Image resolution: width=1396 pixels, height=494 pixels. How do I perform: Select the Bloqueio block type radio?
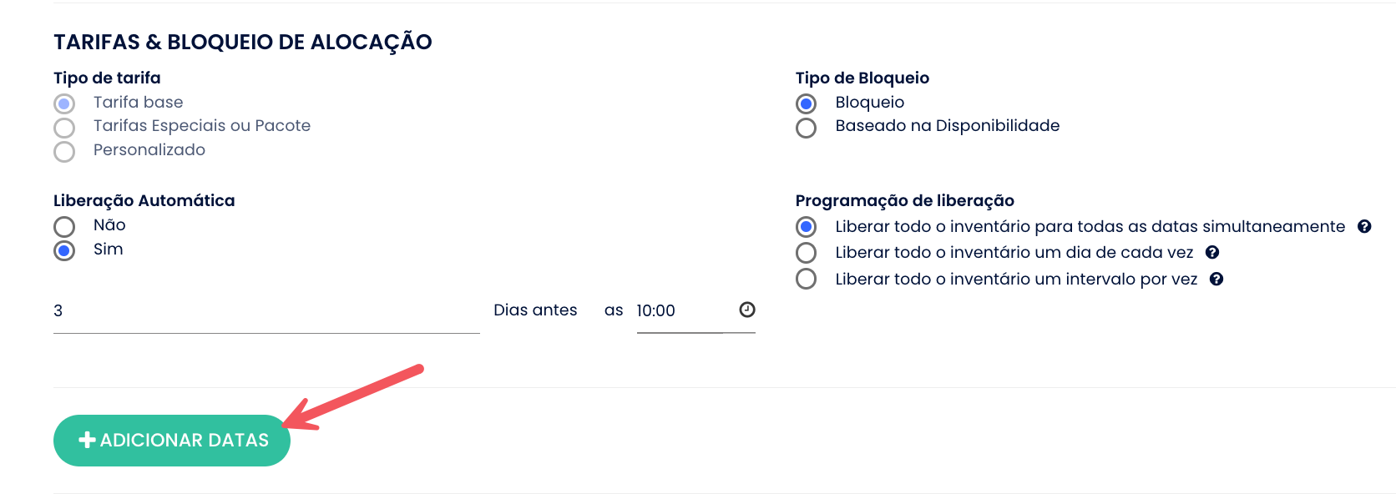(x=806, y=103)
